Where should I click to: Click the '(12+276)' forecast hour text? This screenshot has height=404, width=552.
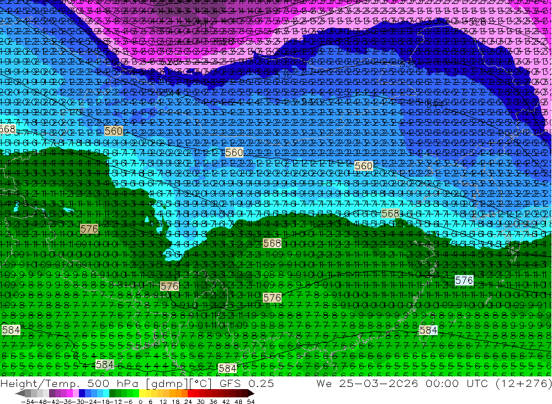tap(523, 383)
